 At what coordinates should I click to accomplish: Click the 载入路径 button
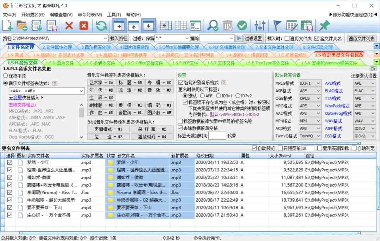(x=120, y=38)
